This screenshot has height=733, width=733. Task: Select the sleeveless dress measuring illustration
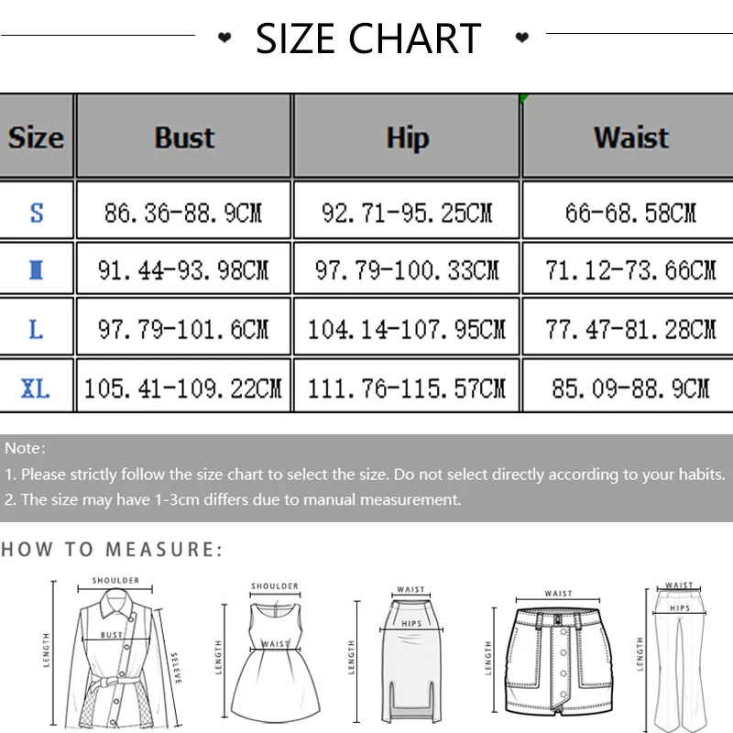[275, 652]
